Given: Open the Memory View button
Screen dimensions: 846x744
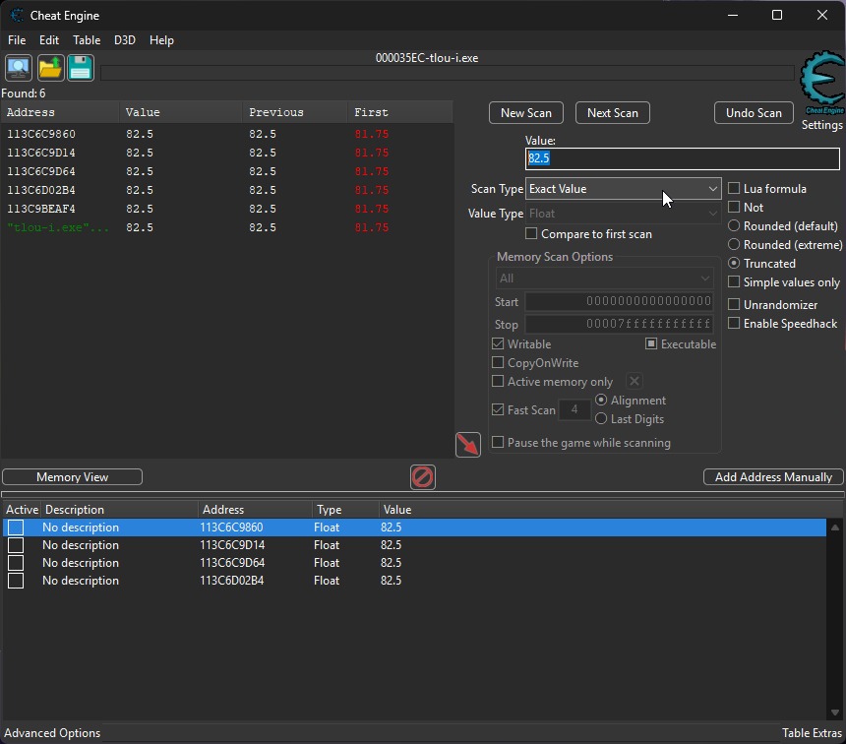Looking at the screenshot, I should pyautogui.click(x=72, y=477).
